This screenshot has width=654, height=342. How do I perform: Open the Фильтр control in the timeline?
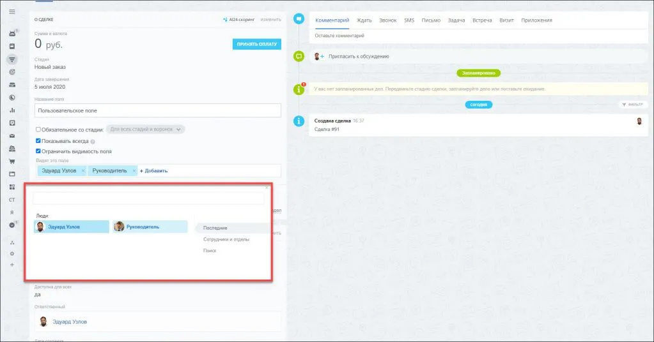(634, 105)
